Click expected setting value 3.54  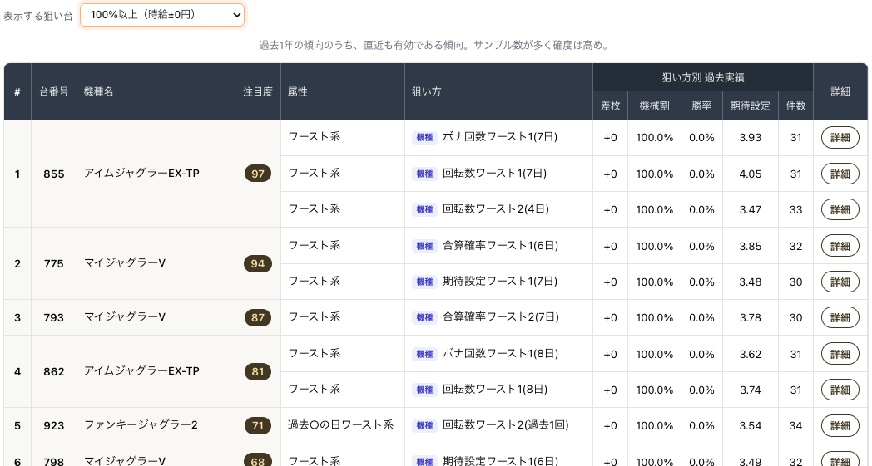click(750, 425)
